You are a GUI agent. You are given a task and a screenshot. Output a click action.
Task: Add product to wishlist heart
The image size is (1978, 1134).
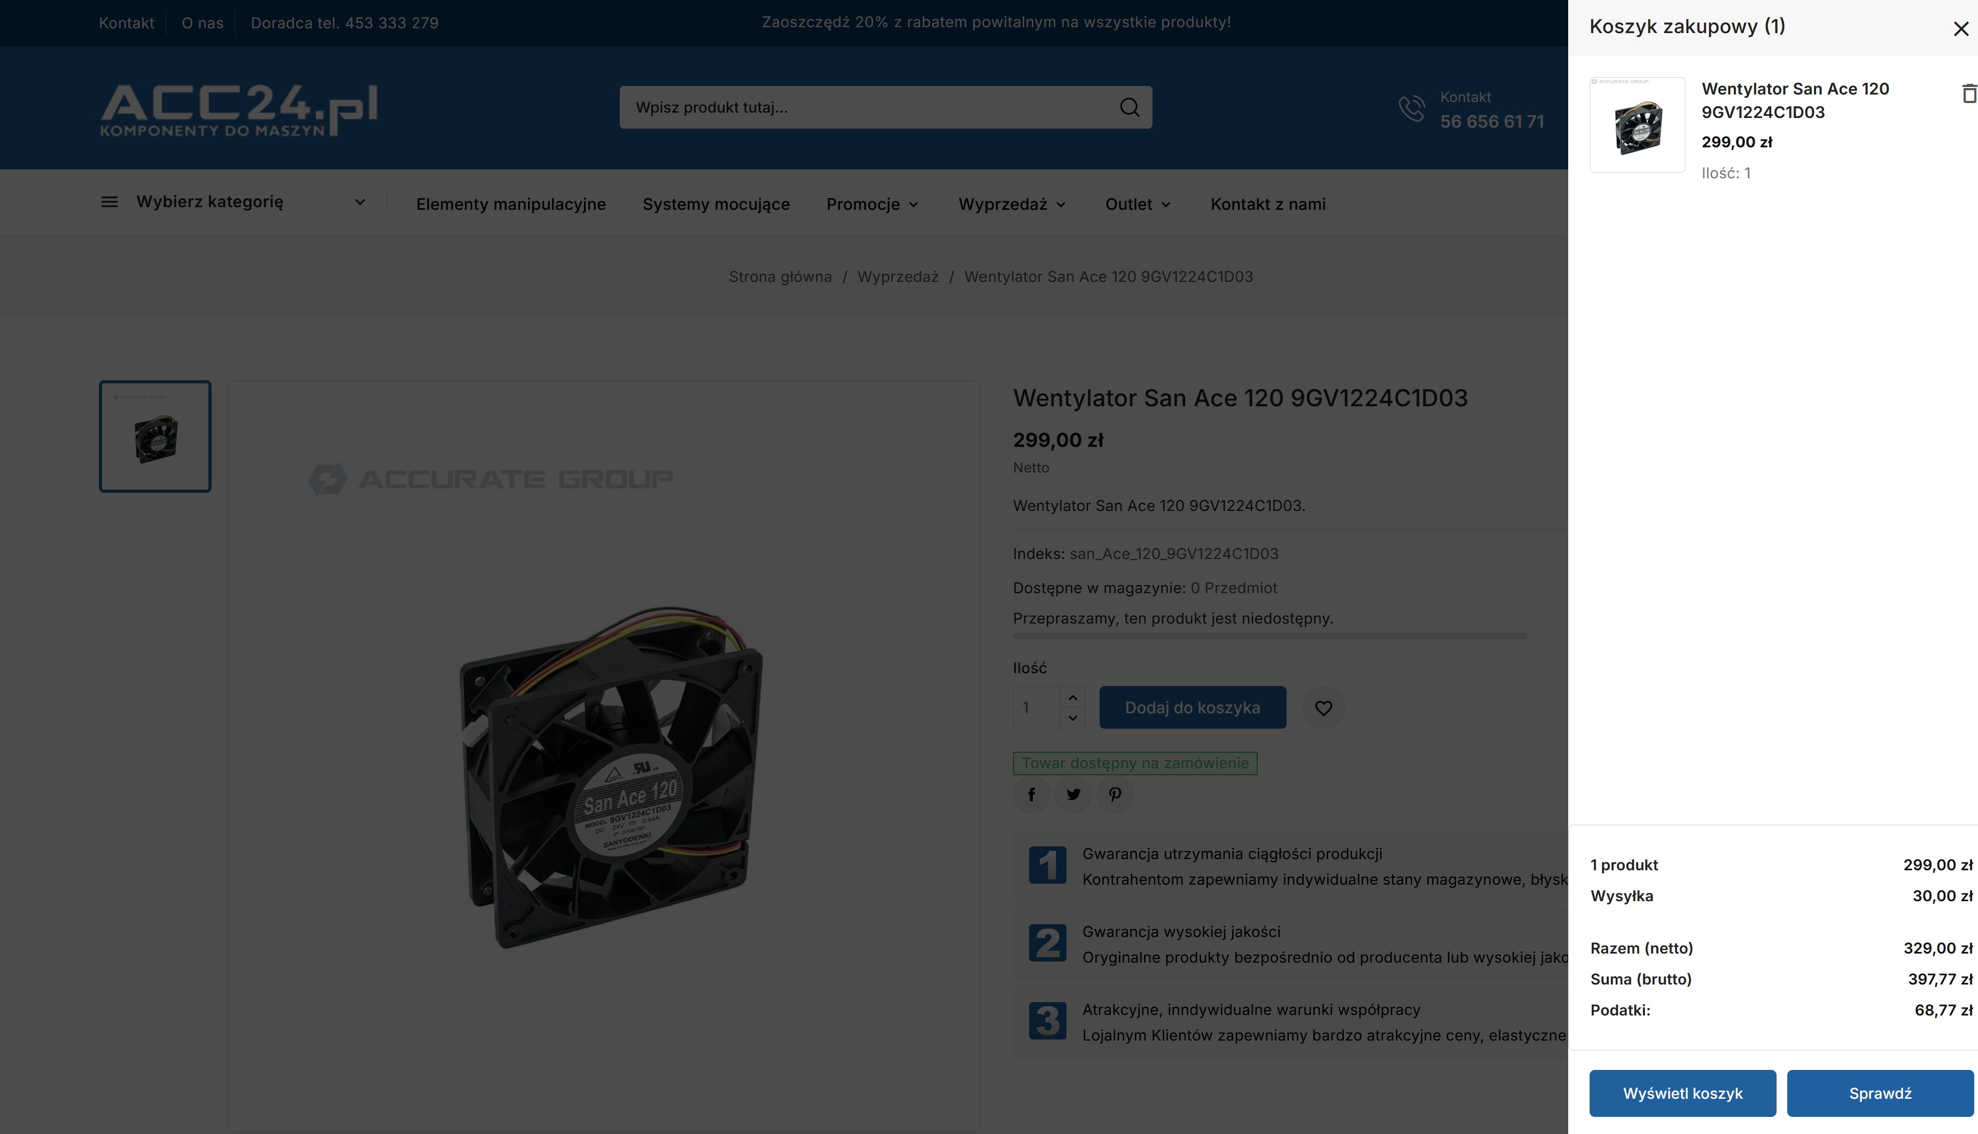1323,708
